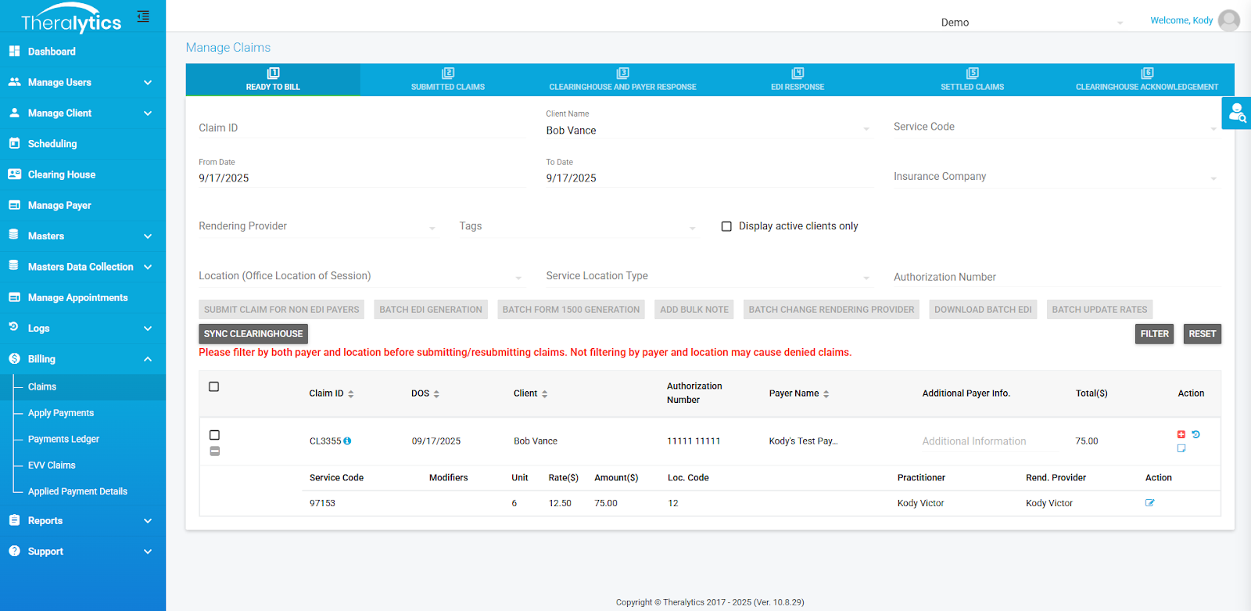Switch to the EDI Response tab
The height and width of the screenshot is (611, 1251).
(x=798, y=80)
